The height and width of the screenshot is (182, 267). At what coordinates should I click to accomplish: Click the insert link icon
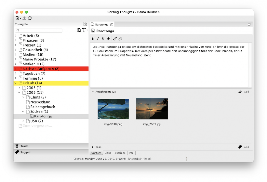click(x=115, y=39)
